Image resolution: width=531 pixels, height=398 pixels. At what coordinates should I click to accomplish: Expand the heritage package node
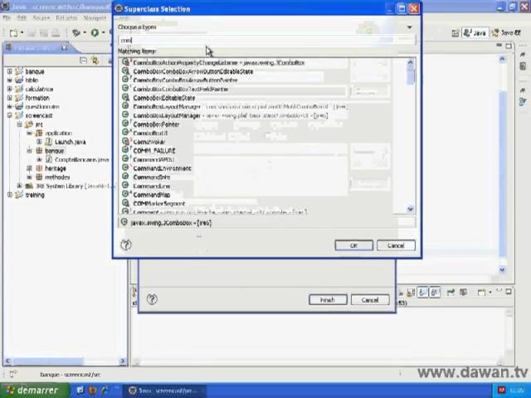pos(29,168)
